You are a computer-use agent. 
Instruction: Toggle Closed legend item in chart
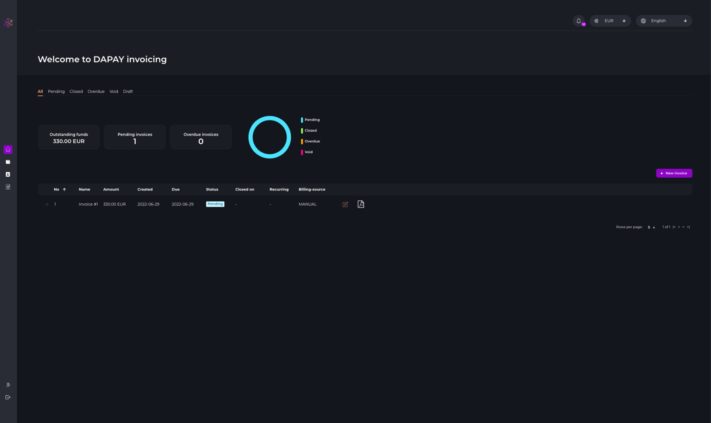(309, 130)
